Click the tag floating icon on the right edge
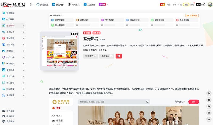 209,106
